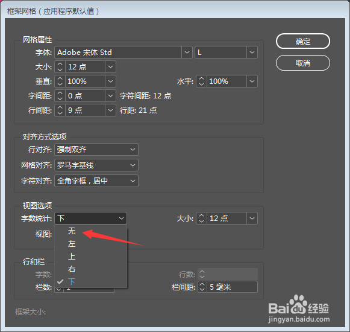
Task: Click the 水平 stepper arrows
Action: (201, 81)
